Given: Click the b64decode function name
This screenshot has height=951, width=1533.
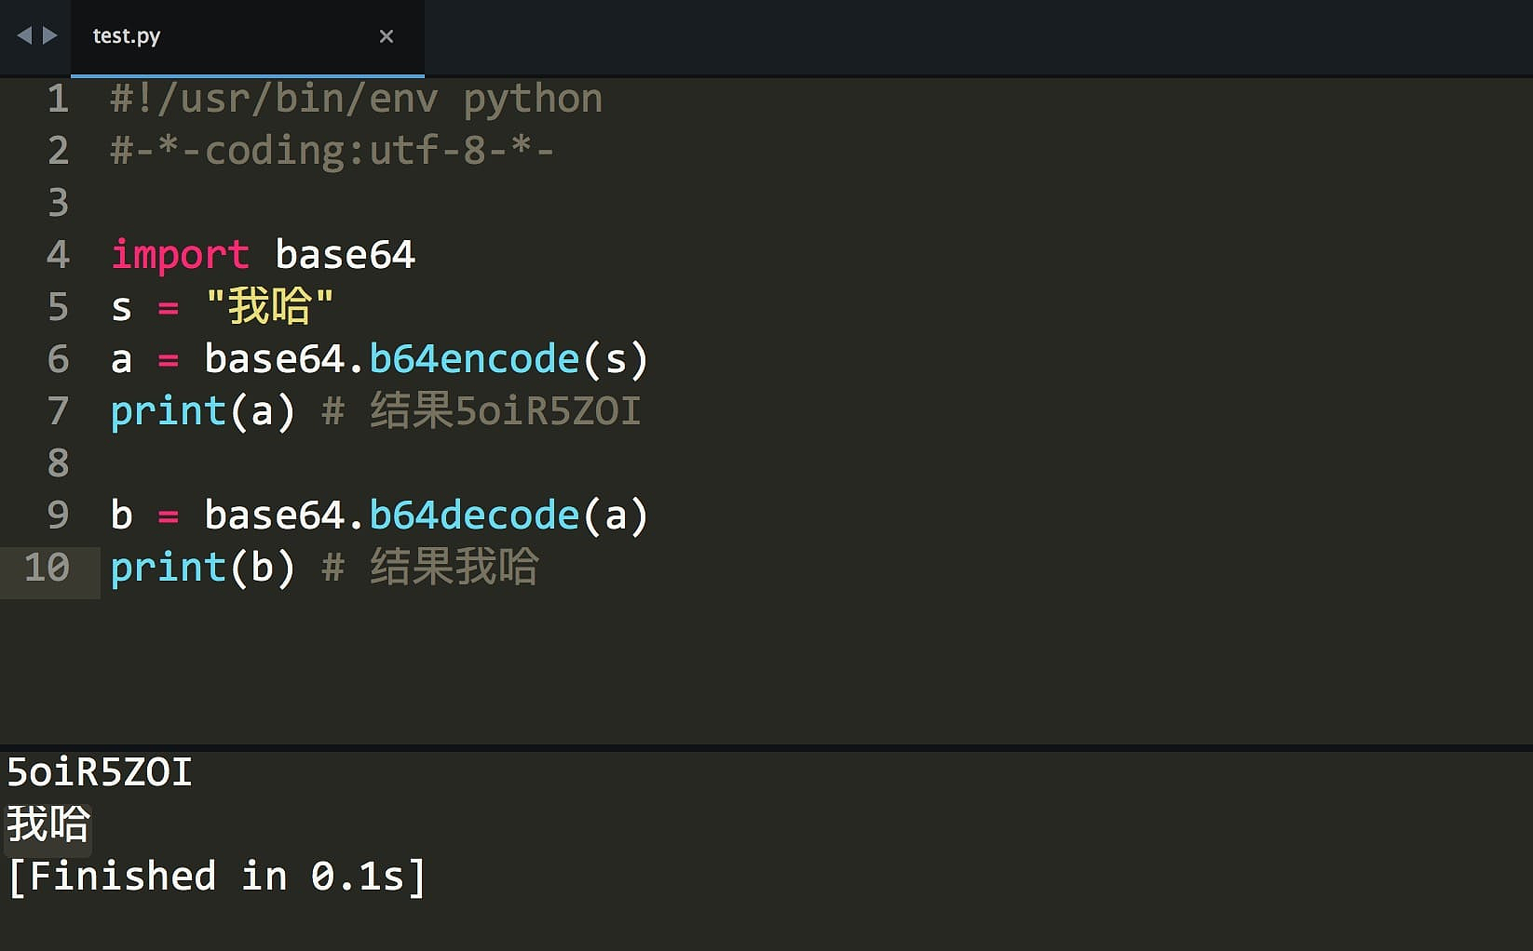Looking at the screenshot, I should click(x=474, y=516).
